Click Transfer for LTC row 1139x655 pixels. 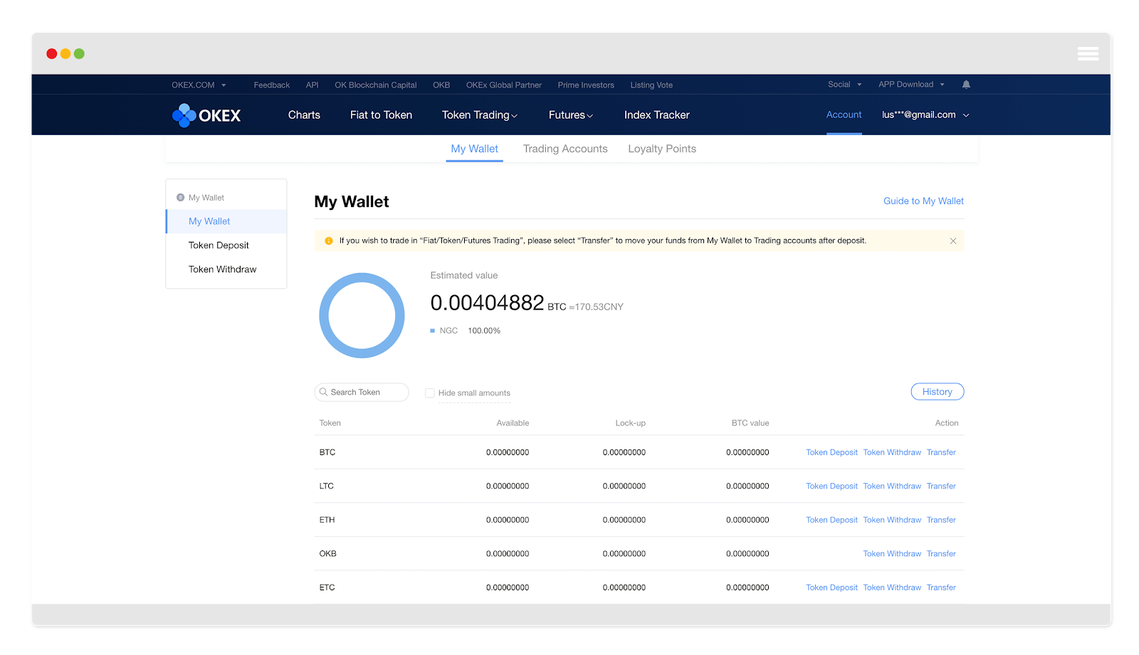tap(941, 486)
